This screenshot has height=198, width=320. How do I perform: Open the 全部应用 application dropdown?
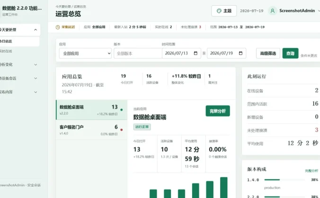click(x=85, y=53)
